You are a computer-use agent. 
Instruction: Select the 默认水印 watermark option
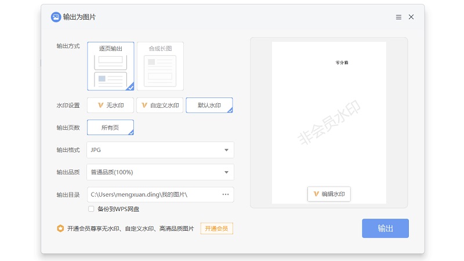209,105
